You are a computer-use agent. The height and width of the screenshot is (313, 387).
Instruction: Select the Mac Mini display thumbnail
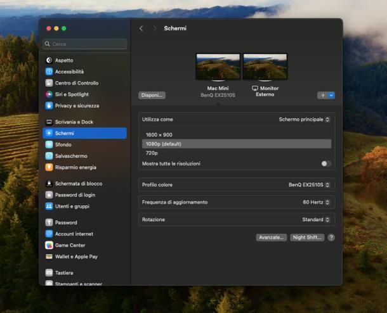218,67
